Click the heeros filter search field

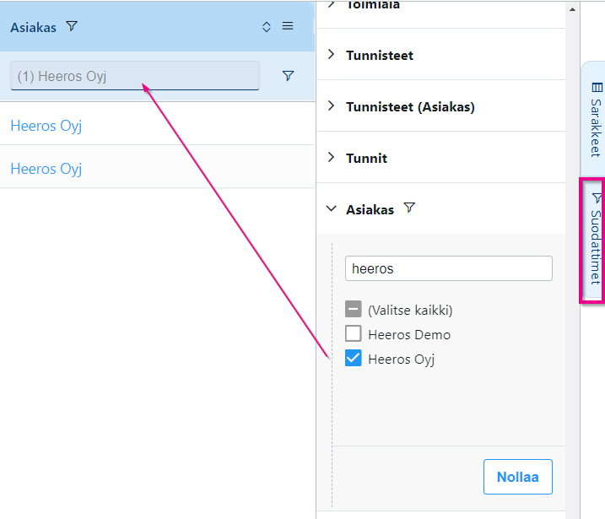point(449,268)
